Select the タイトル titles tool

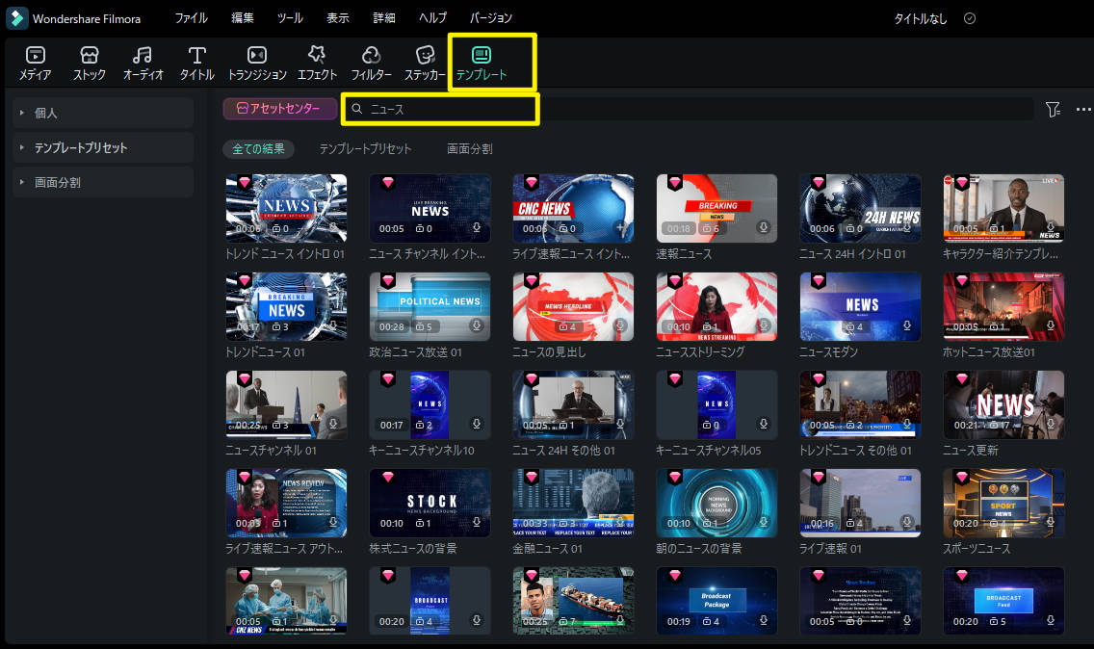click(x=197, y=63)
